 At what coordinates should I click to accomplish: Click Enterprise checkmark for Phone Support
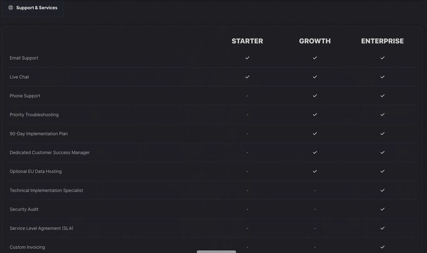(382, 96)
